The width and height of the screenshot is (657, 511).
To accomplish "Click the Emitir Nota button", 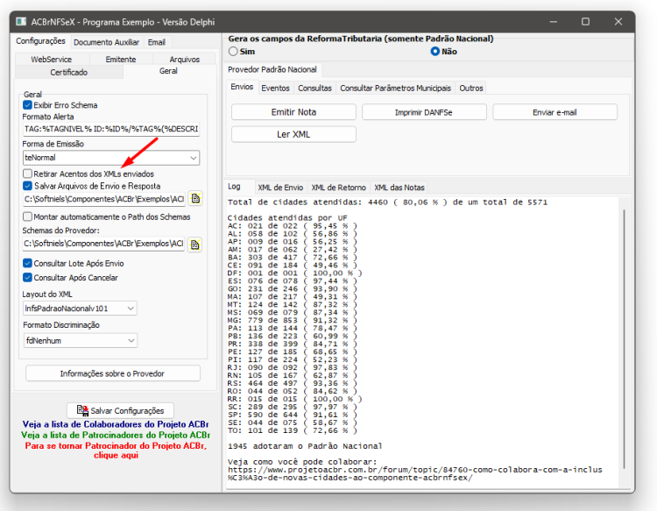I will [293, 112].
